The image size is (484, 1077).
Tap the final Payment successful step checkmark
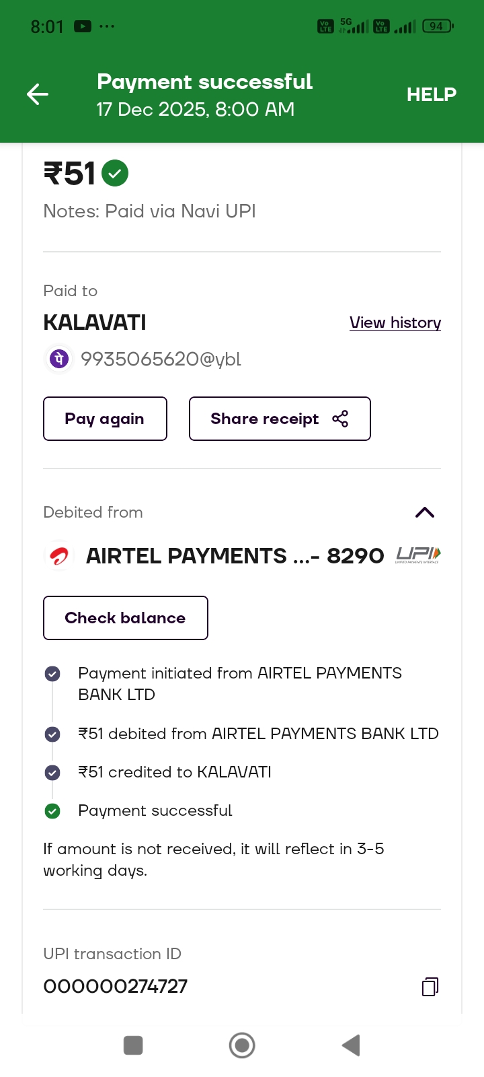tap(52, 811)
